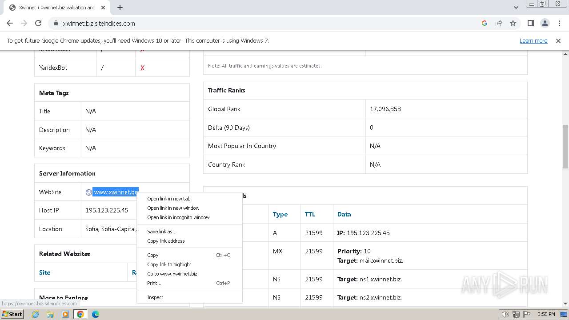Reload the current page
The image size is (569, 320).
tap(38, 23)
